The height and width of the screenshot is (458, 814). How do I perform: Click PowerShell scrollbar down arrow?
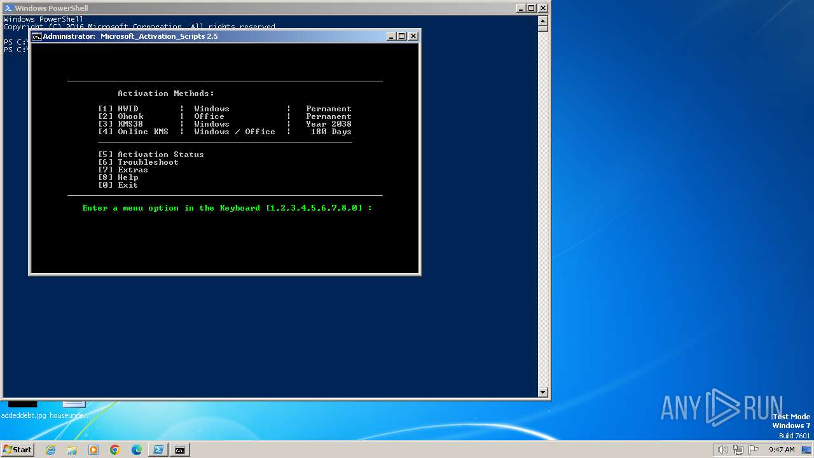coord(542,392)
